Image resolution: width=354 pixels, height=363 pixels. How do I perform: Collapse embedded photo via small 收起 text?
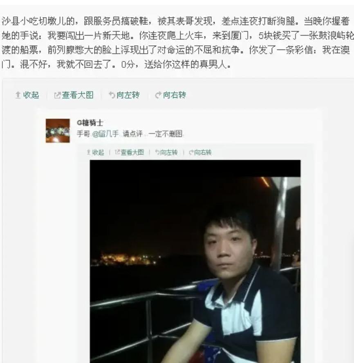[98, 152]
